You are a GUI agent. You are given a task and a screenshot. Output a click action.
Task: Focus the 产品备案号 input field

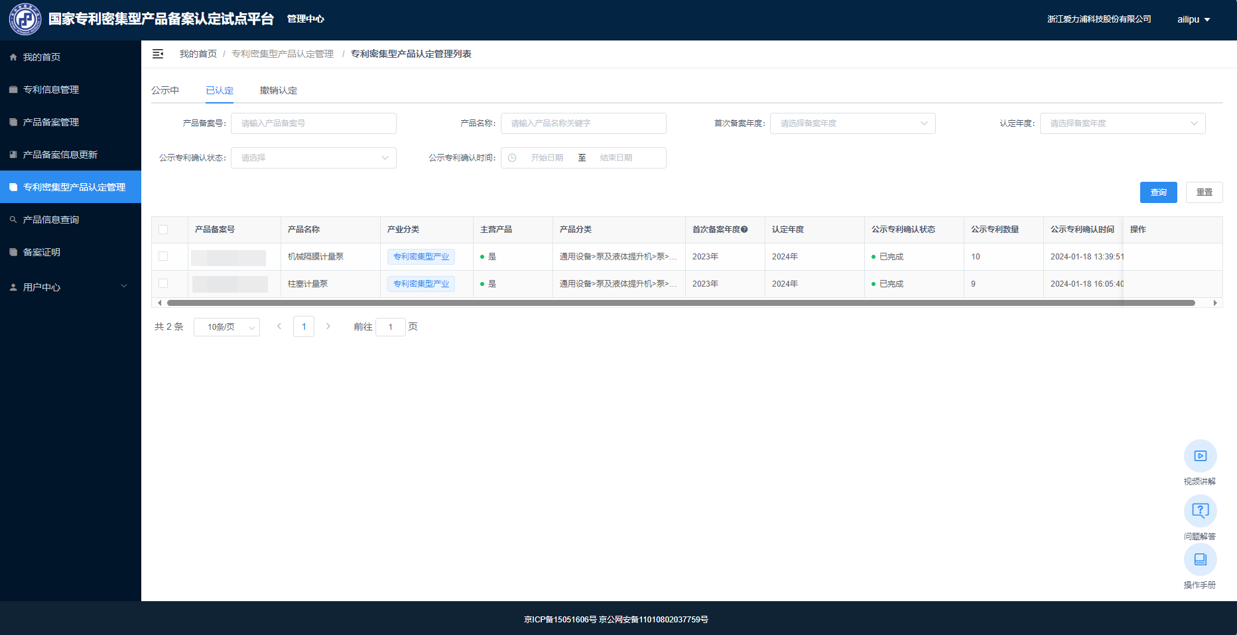[x=314, y=123]
